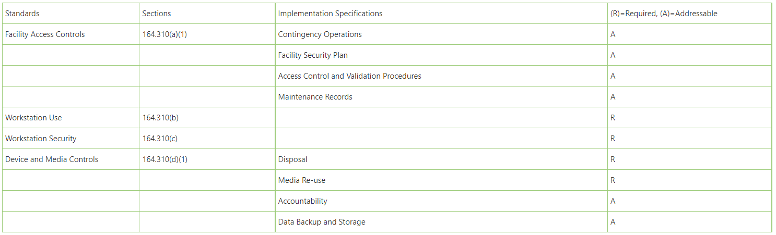Screen dimensions: 776x235
Task: Click the 164.310(c) section cell
Action: click(207, 139)
